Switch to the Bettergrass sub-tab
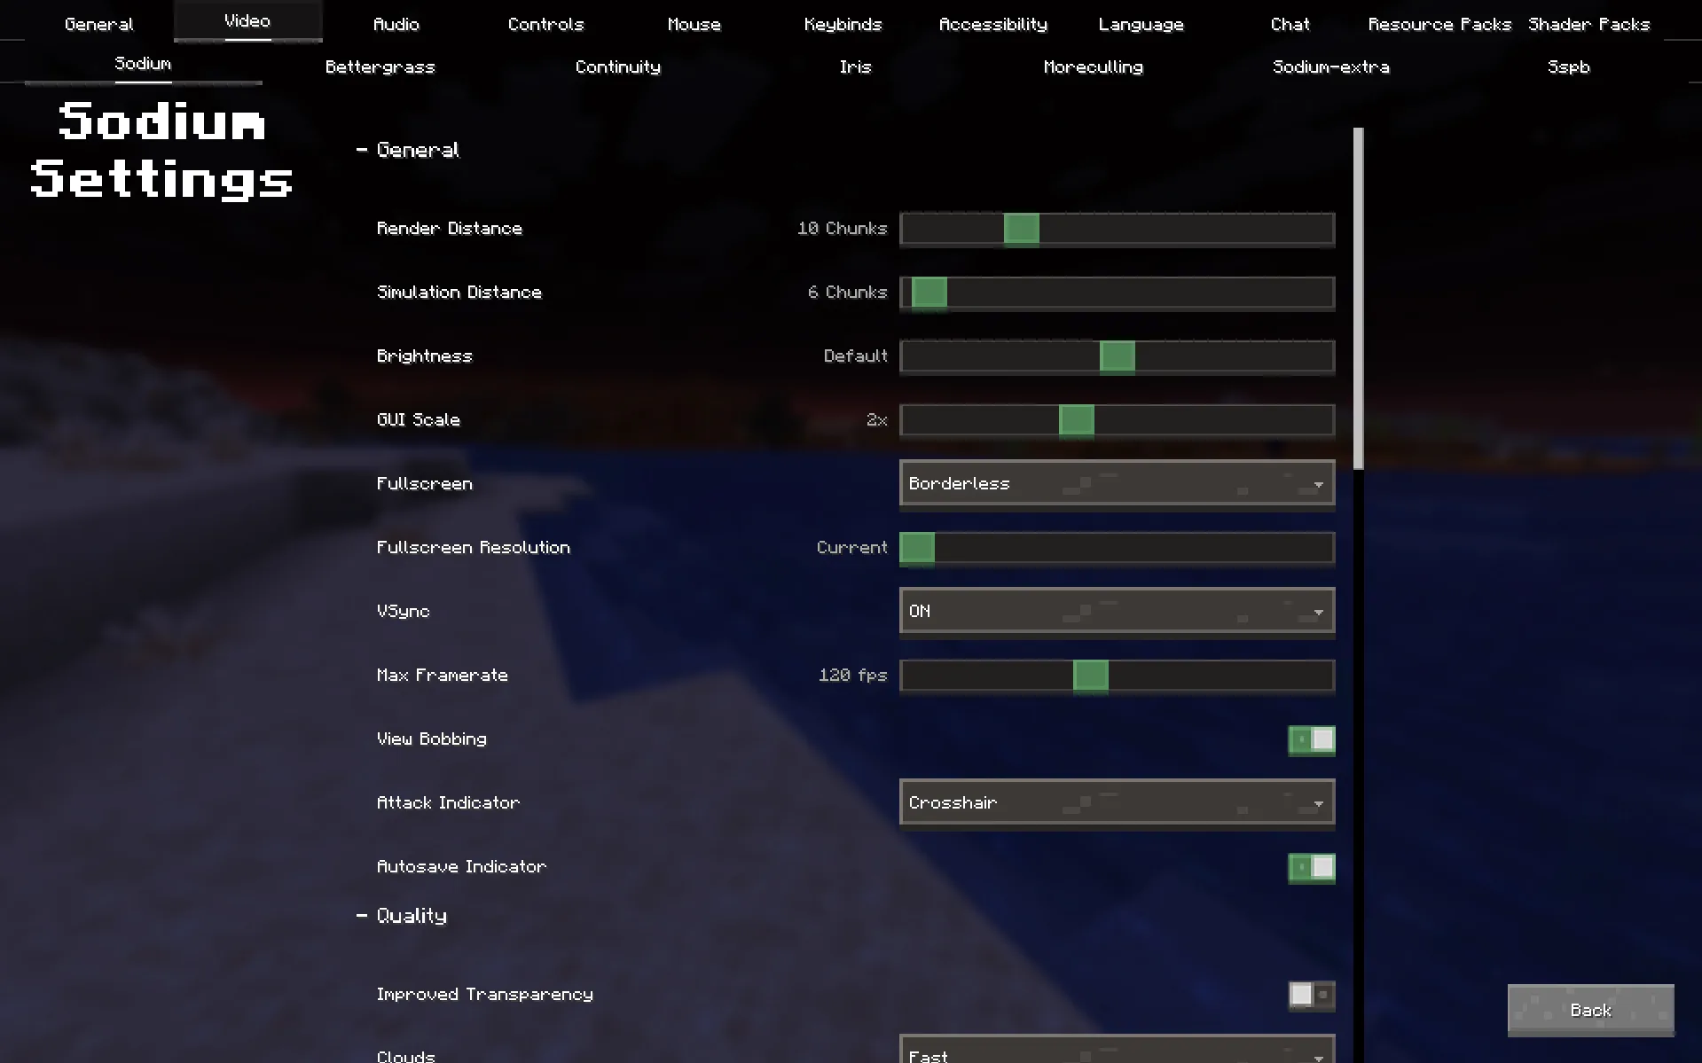1702x1063 pixels. (x=380, y=66)
